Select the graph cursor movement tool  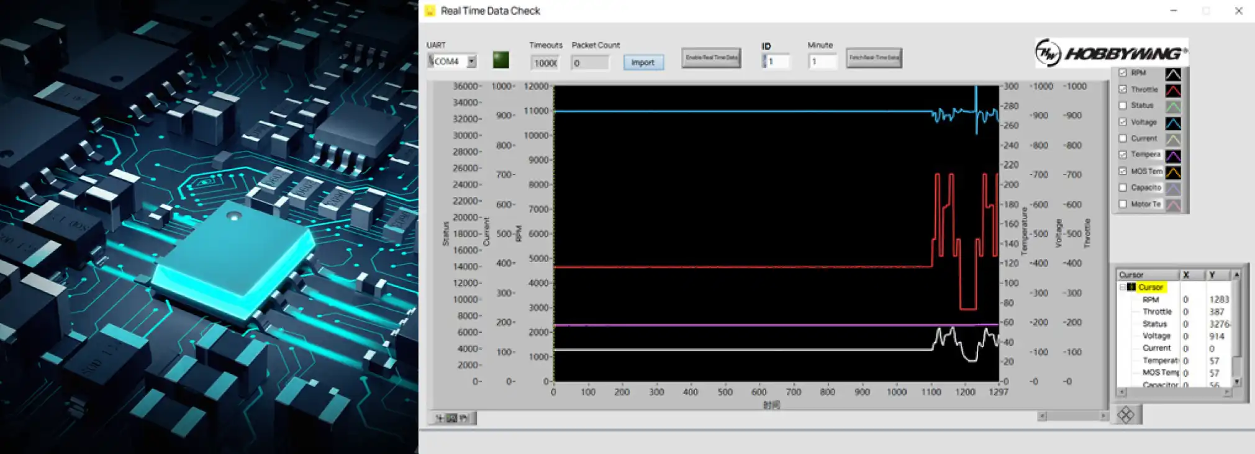[440, 418]
